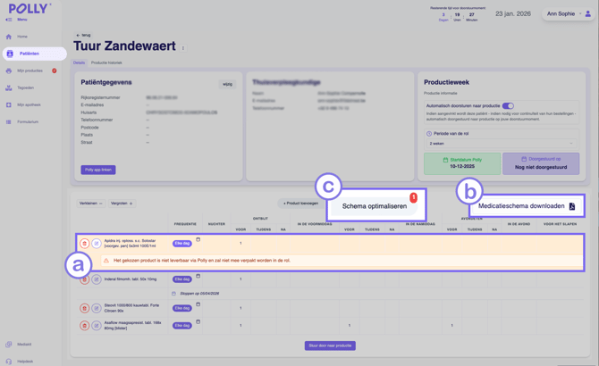Image resolution: width=599 pixels, height=366 pixels.
Task: Open the Periode van de rol dropdown
Action: (501, 143)
